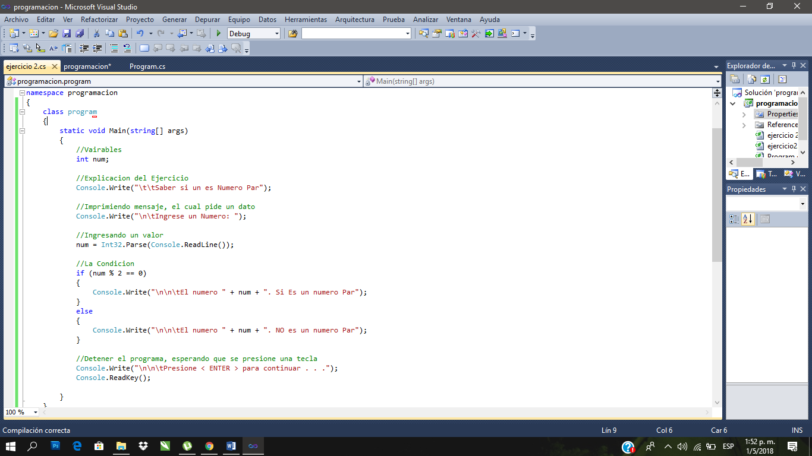Click the ESP language indicator in the taskbar
The height and width of the screenshot is (456, 812).
pos(727,446)
